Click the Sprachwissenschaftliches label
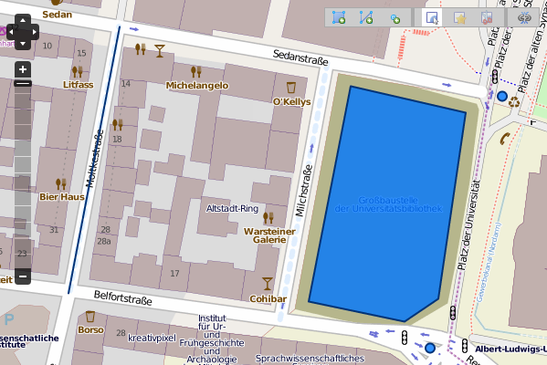 pos(310,359)
